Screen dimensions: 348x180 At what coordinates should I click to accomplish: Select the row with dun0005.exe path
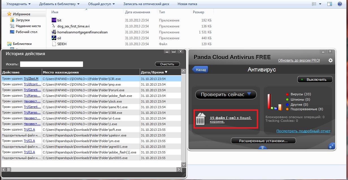click(91, 158)
